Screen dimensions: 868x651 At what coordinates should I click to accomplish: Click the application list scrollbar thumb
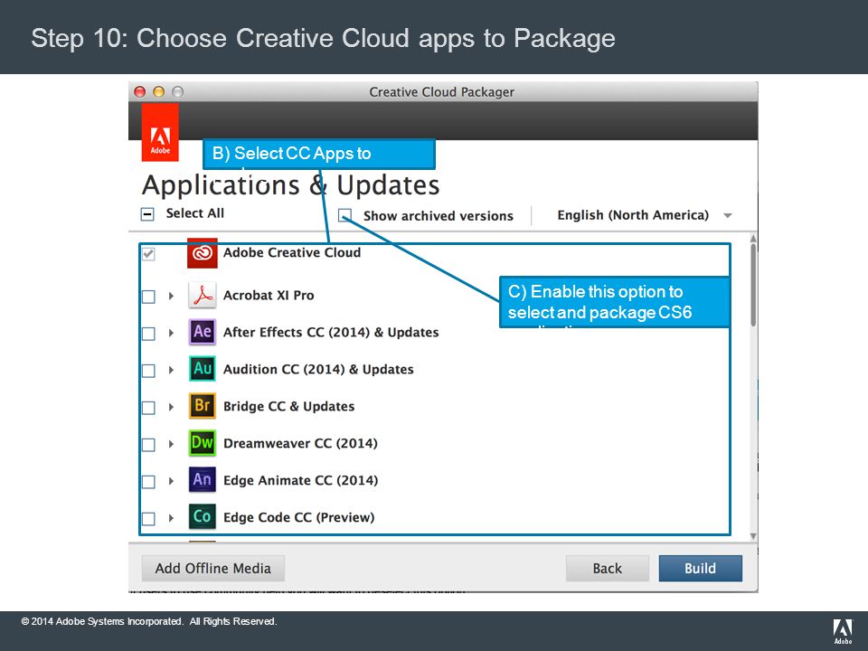[753, 285]
